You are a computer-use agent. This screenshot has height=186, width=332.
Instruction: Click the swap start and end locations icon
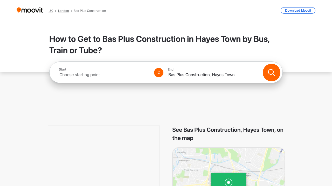click(x=158, y=73)
